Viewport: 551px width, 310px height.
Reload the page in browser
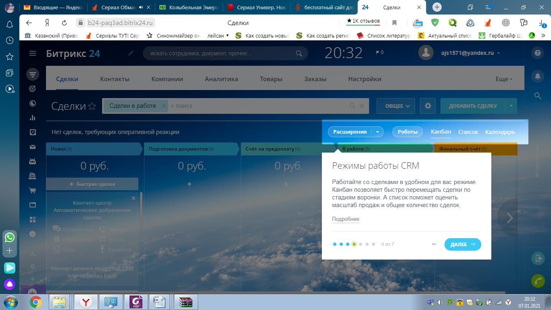point(64,23)
